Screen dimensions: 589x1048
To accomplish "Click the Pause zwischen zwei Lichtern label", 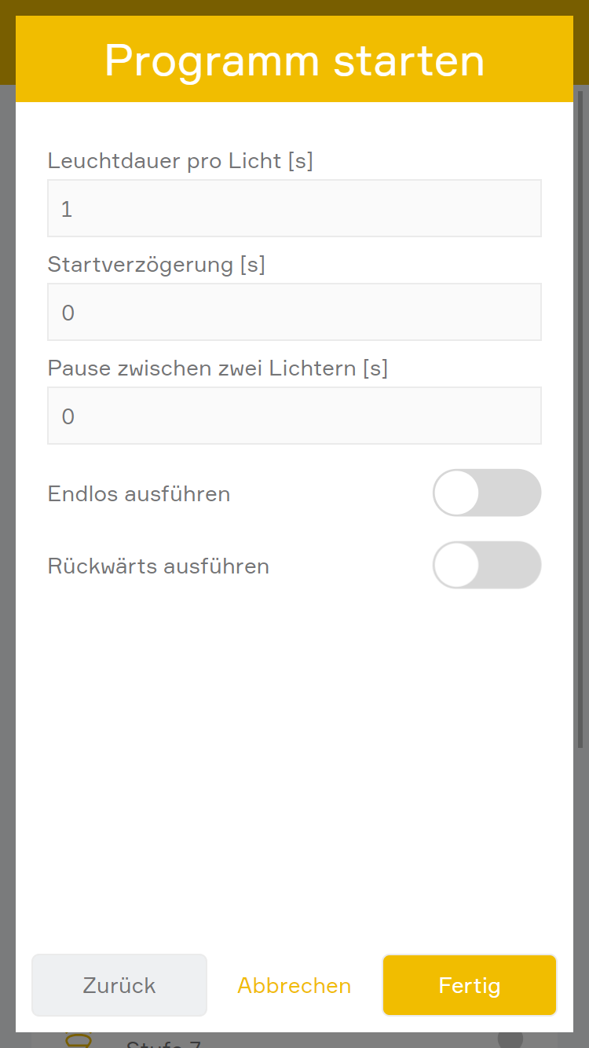I will point(218,368).
